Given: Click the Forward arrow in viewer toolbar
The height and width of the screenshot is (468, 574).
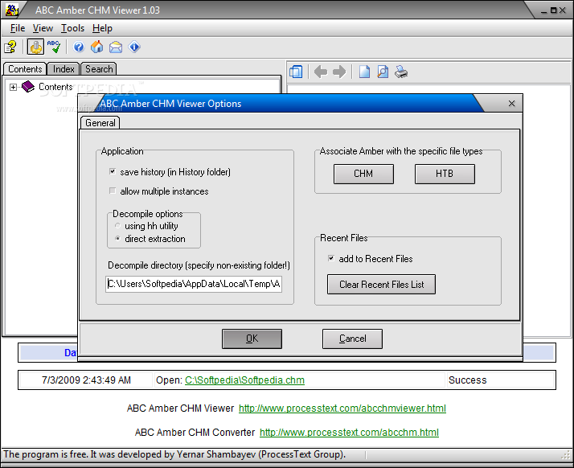Looking at the screenshot, I should click(x=339, y=72).
